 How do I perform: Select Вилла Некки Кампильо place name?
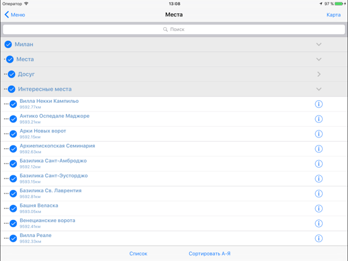tap(49, 101)
